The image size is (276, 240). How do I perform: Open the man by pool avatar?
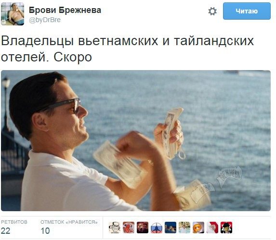184,228
